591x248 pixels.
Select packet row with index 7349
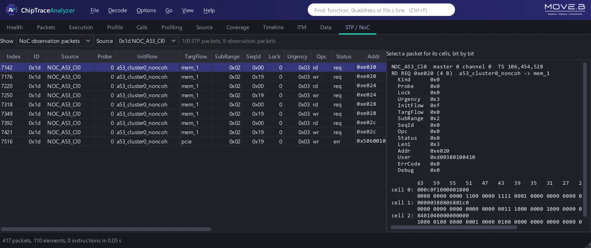pos(193,114)
